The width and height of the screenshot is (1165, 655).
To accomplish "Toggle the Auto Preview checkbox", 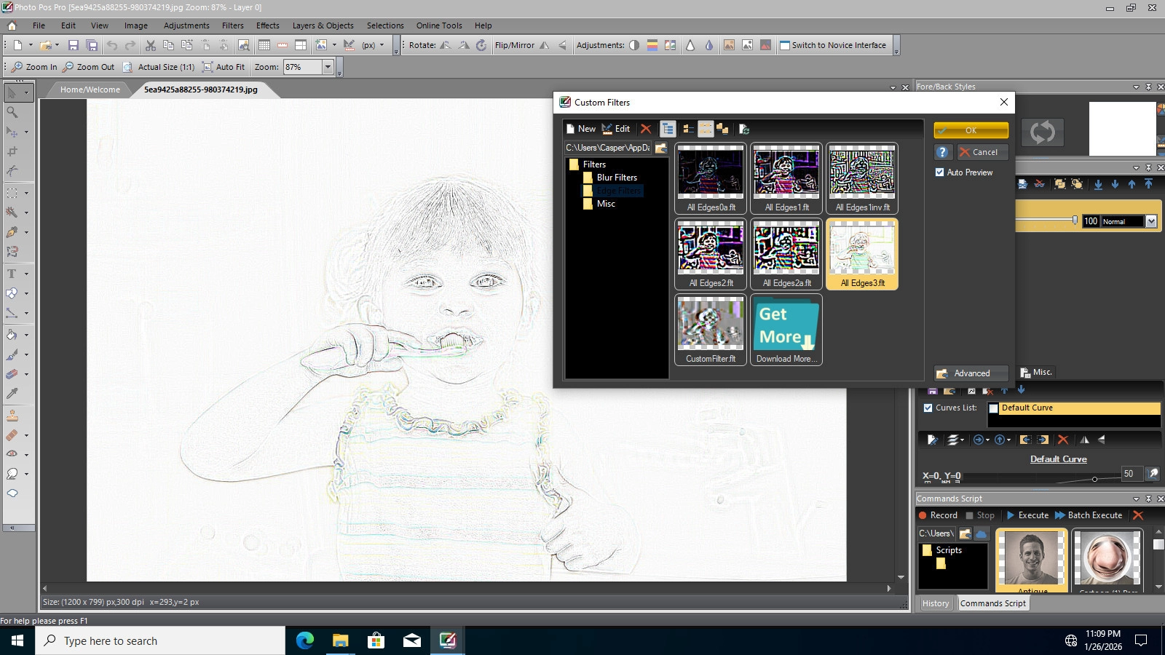I will [x=940, y=172].
